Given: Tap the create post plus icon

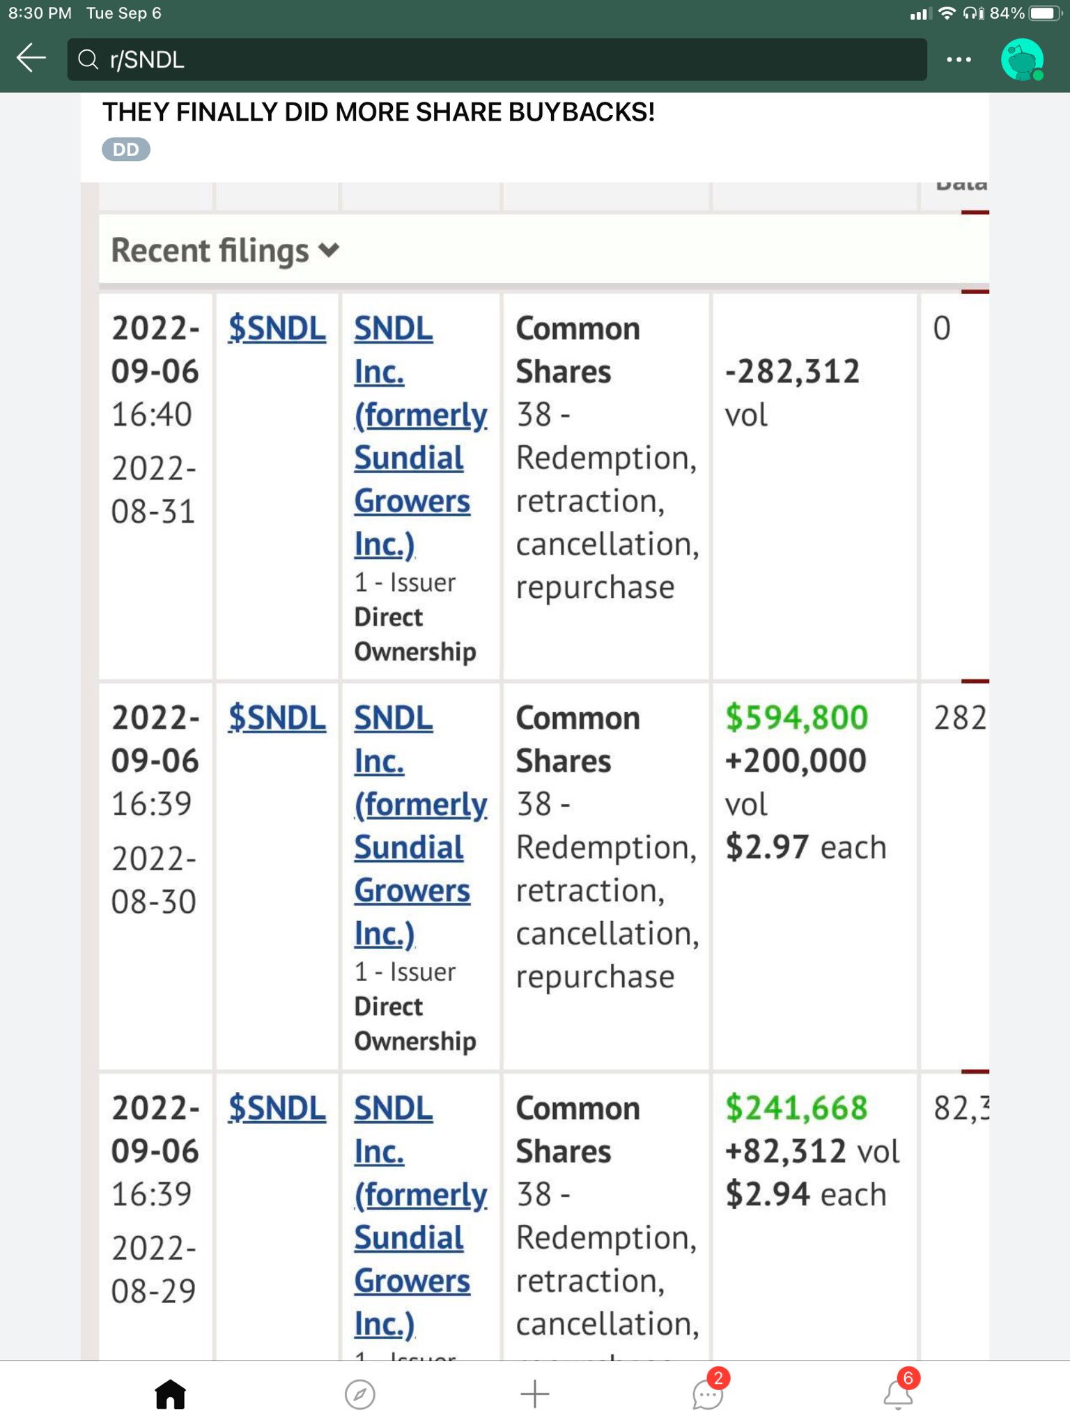Looking at the screenshot, I should pos(535,1394).
